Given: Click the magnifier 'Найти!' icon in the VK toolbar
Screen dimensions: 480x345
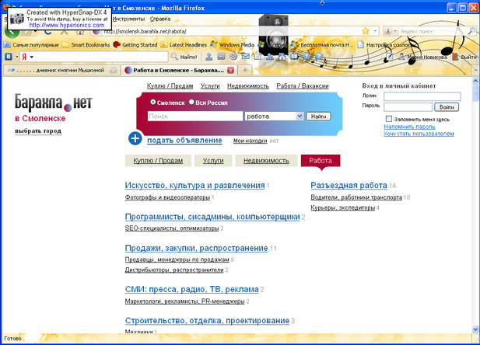Looking at the screenshot, I should [174, 57].
